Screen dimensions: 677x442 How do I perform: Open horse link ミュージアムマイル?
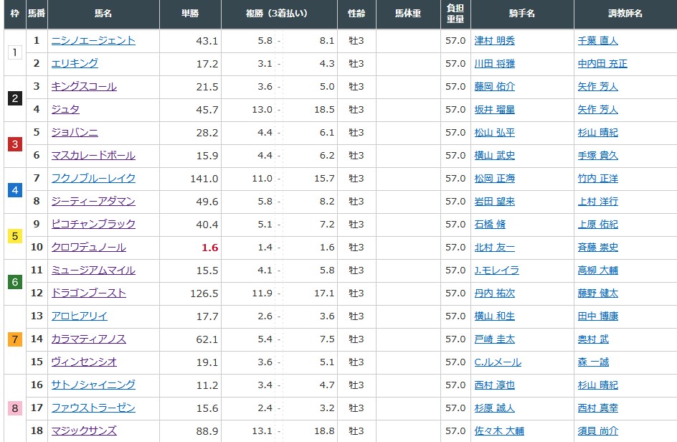(x=93, y=271)
